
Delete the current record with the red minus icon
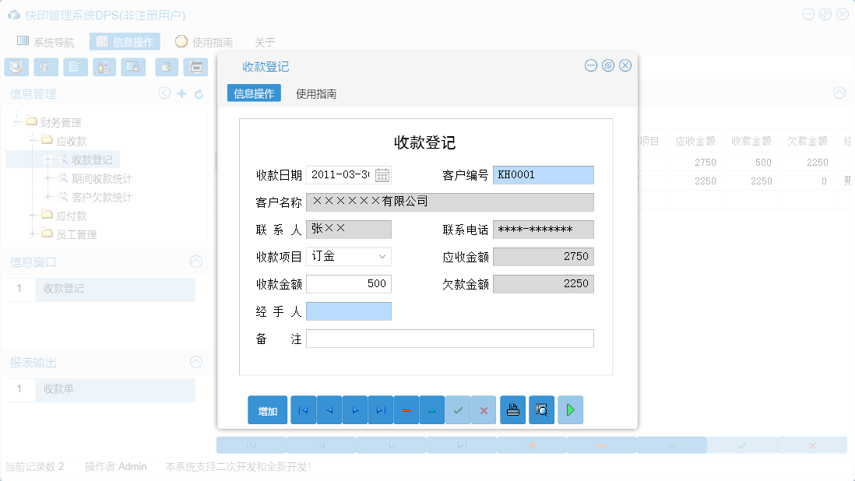[x=406, y=410]
